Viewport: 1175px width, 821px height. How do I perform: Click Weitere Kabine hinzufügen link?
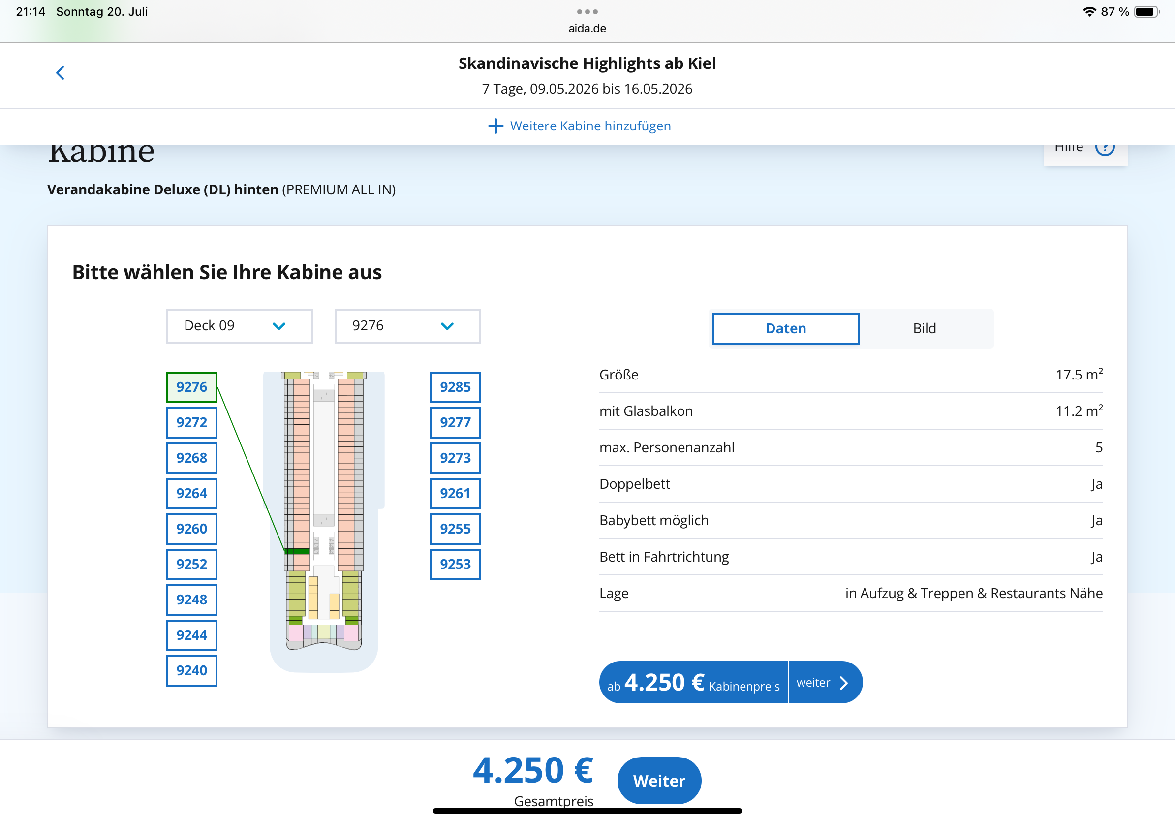[x=590, y=126]
